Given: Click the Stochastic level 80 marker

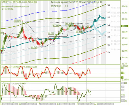Looking at the screenshot, I should pos(122,68).
